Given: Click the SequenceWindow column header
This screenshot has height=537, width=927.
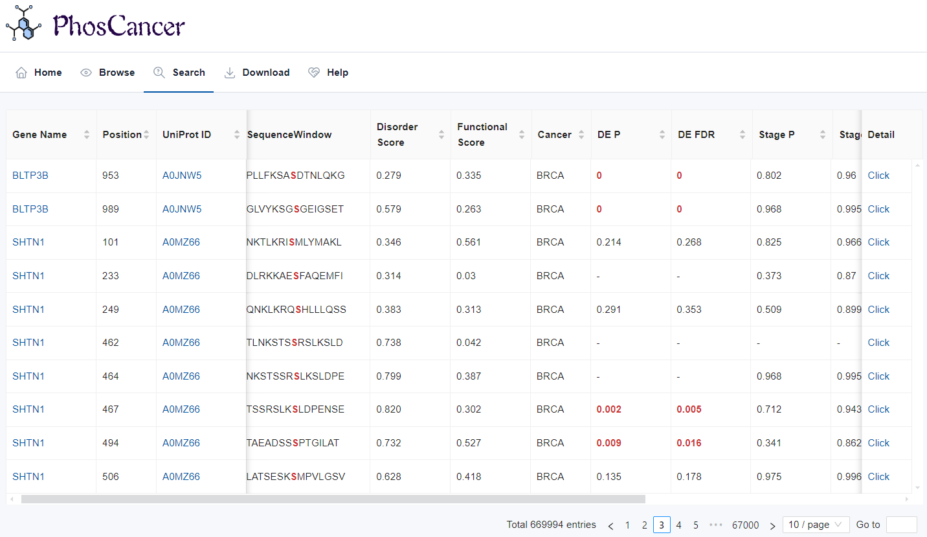Looking at the screenshot, I should click(x=289, y=135).
